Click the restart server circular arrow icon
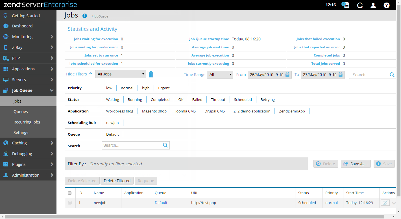The height and width of the screenshot is (219, 401). [360, 5]
